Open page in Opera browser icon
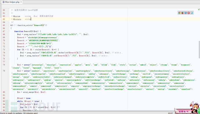This screenshot has height=114, width=200. pyautogui.click(x=188, y=13)
